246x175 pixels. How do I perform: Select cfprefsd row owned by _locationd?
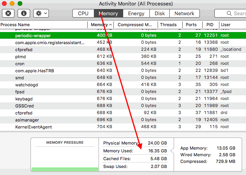[x=123, y=50]
